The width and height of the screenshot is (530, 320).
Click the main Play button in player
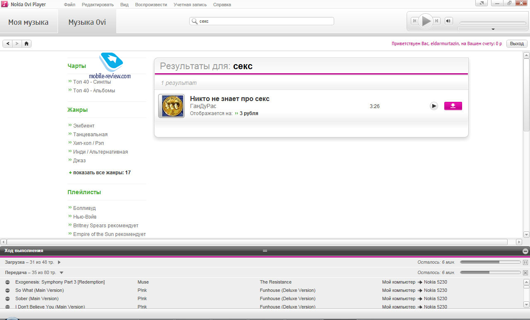425,21
